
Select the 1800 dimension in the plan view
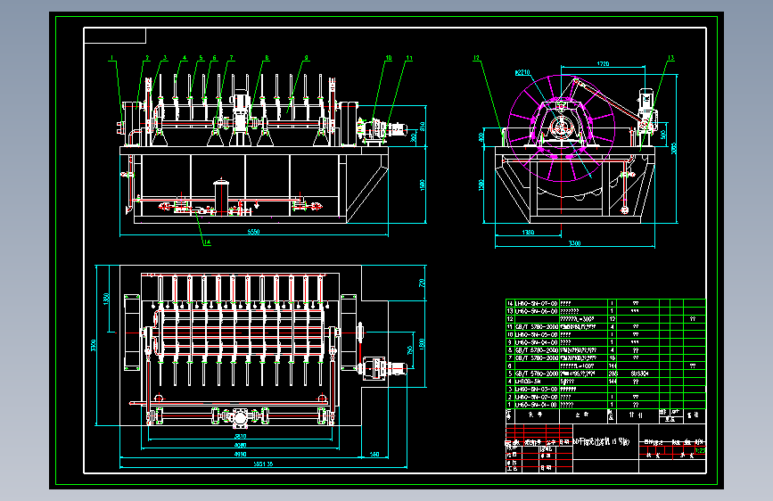click(x=422, y=344)
